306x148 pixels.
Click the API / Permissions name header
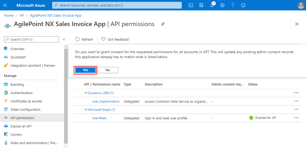coord(102,85)
